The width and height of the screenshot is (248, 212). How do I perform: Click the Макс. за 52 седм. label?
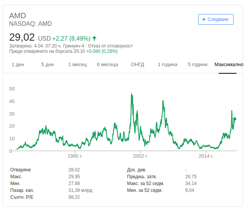coord(146,184)
